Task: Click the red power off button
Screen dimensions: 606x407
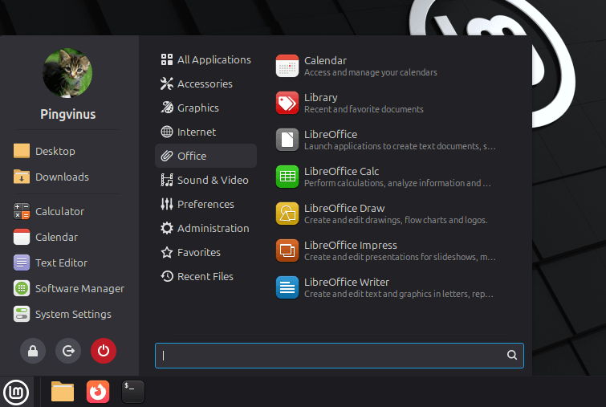Action: click(x=104, y=350)
